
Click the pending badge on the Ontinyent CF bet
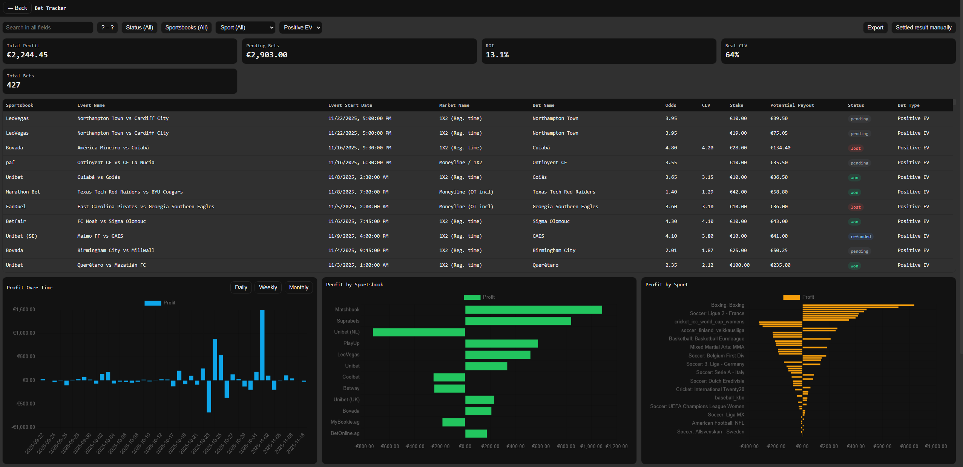point(859,163)
